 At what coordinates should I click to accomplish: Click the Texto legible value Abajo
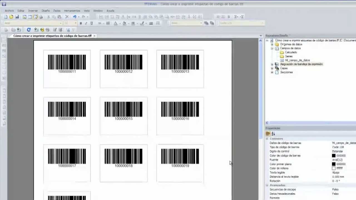point(336,173)
